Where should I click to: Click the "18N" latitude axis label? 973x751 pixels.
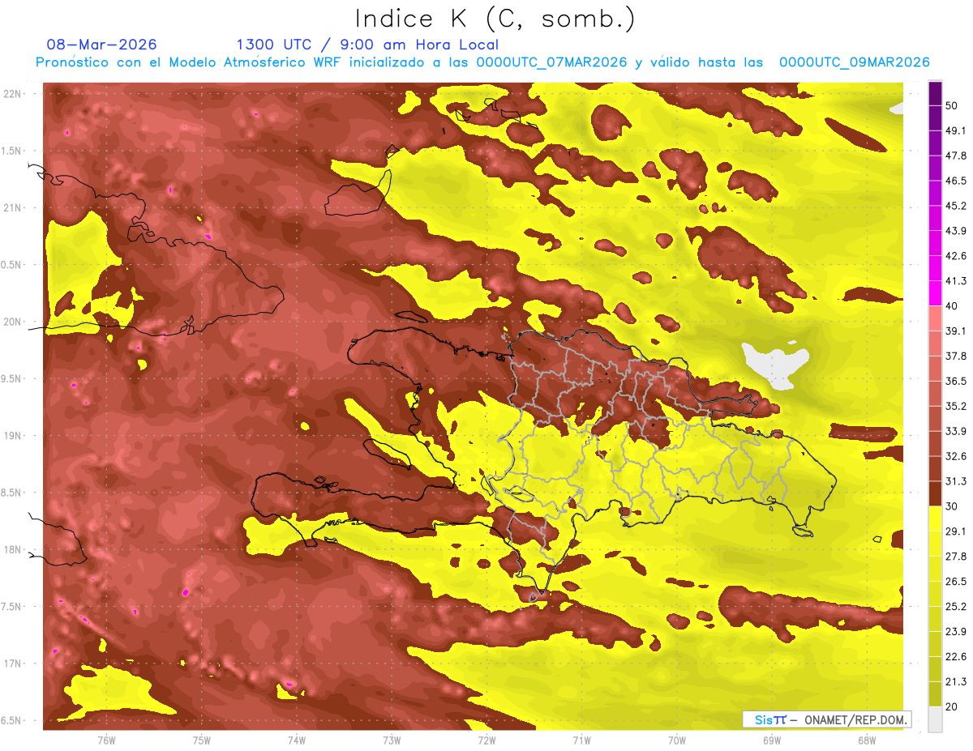[x=14, y=550]
